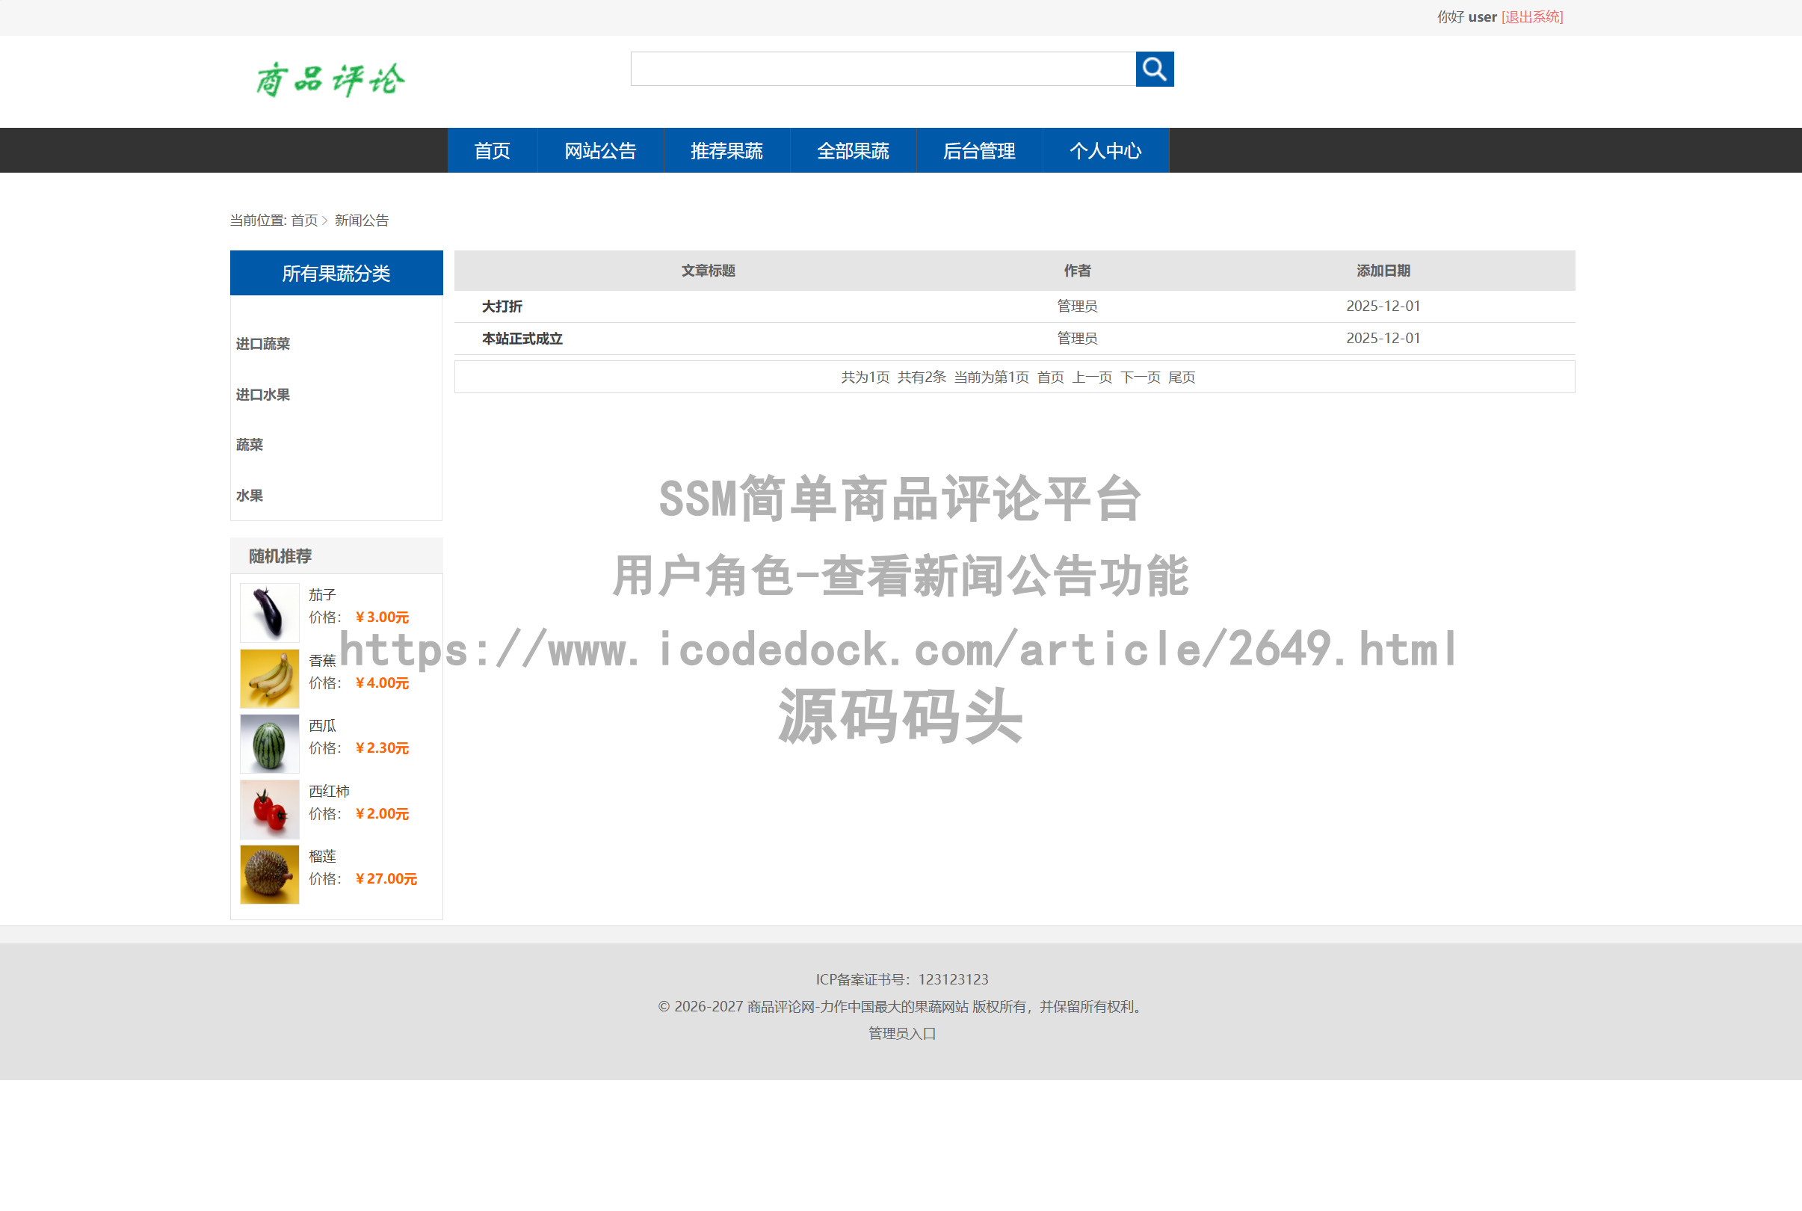
Task: Open the 网站公告 navigation tab
Action: click(600, 150)
